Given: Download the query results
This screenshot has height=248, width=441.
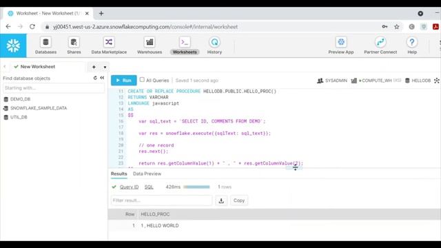Looking at the screenshot, I should (x=221, y=200).
